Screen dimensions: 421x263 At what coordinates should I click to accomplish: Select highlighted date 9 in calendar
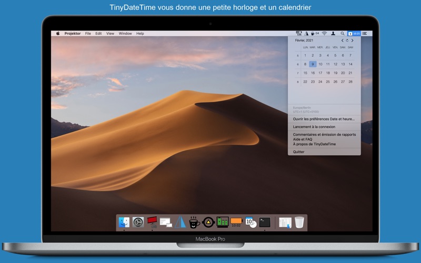(x=313, y=64)
